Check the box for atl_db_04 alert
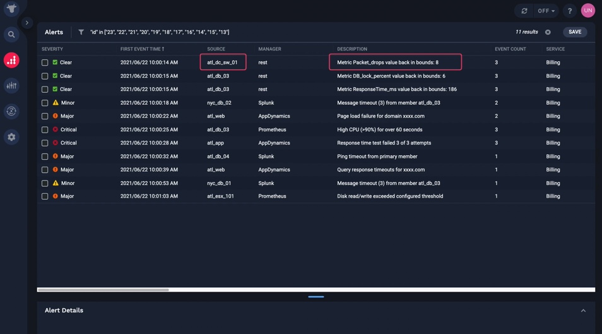 [45, 157]
